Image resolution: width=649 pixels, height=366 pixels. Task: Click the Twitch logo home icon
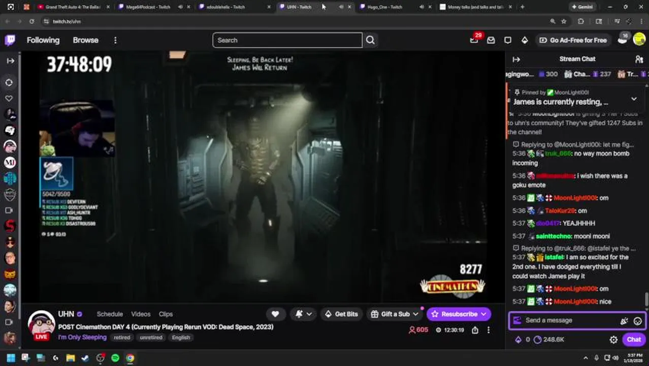tap(10, 41)
